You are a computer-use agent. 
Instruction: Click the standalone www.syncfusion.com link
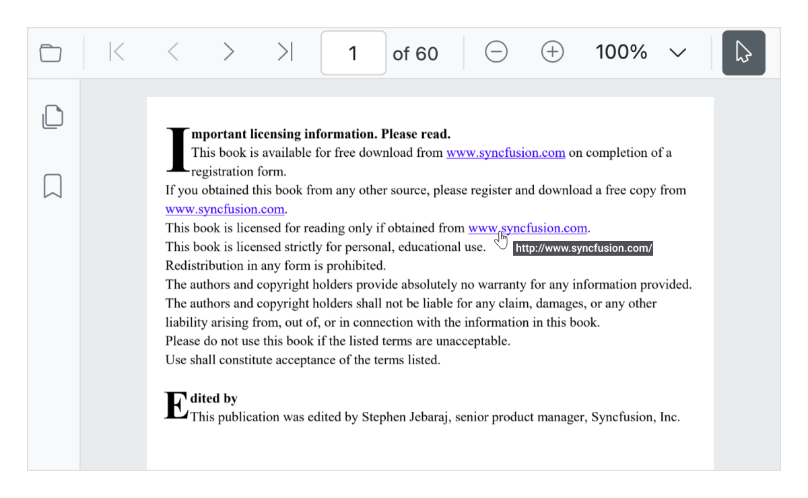(224, 209)
